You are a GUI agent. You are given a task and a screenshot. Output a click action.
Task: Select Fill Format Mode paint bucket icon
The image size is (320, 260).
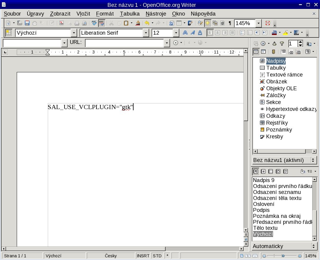[x=302, y=172]
